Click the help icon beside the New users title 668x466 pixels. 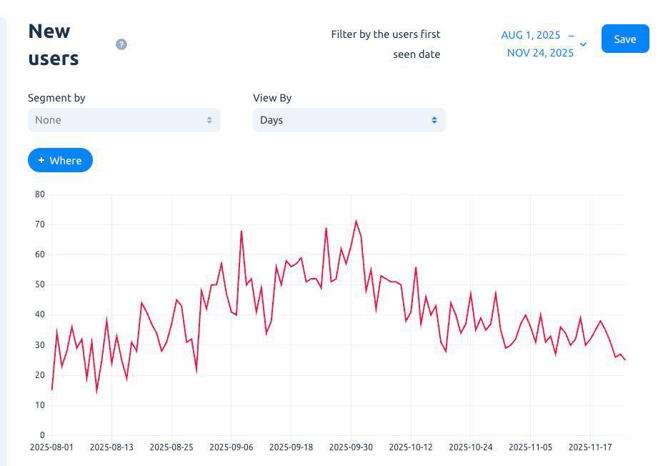121,44
